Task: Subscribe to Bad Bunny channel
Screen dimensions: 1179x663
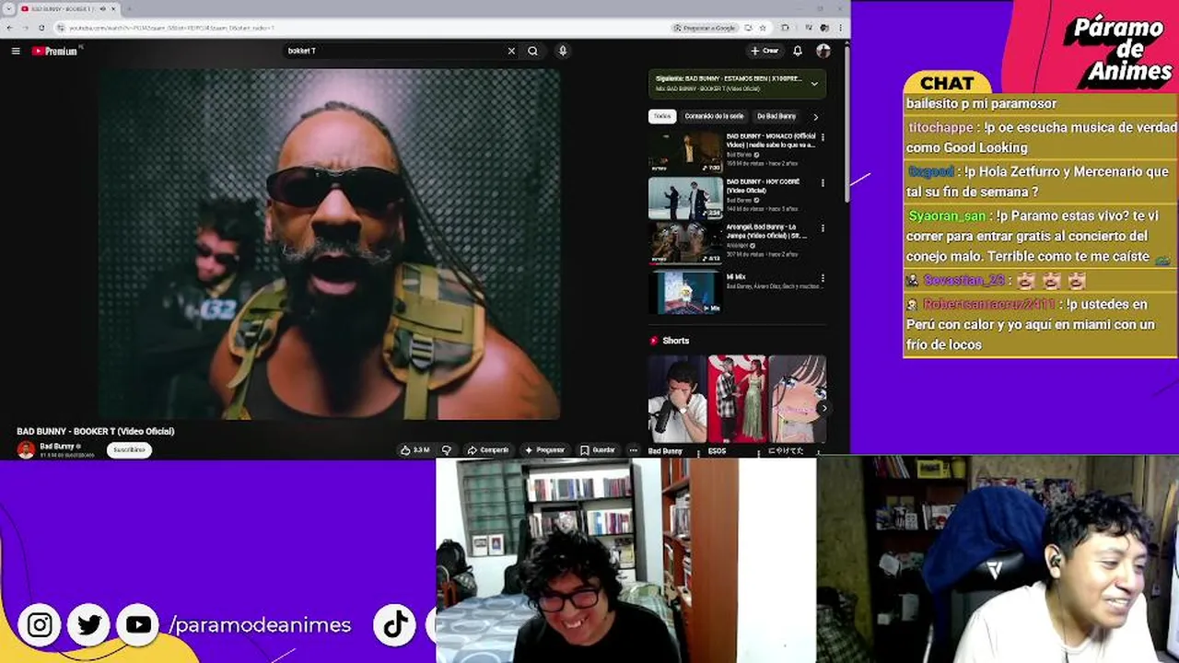Action: [129, 450]
